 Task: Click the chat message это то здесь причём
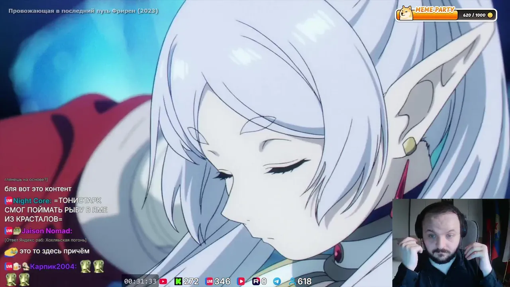tap(55, 251)
